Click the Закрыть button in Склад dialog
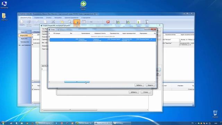This screenshot has width=222, height=125. point(150,85)
